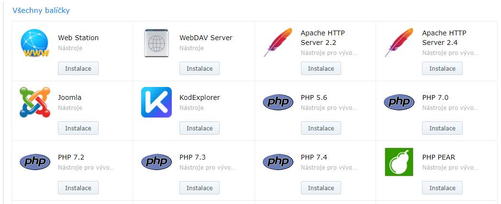
Task: Click Instalace for PHP 7.4
Action: 321,188
